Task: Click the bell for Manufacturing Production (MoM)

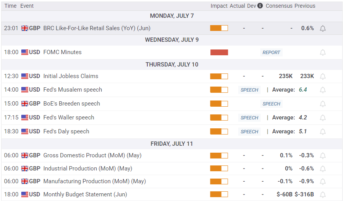Action: [x=323, y=182]
